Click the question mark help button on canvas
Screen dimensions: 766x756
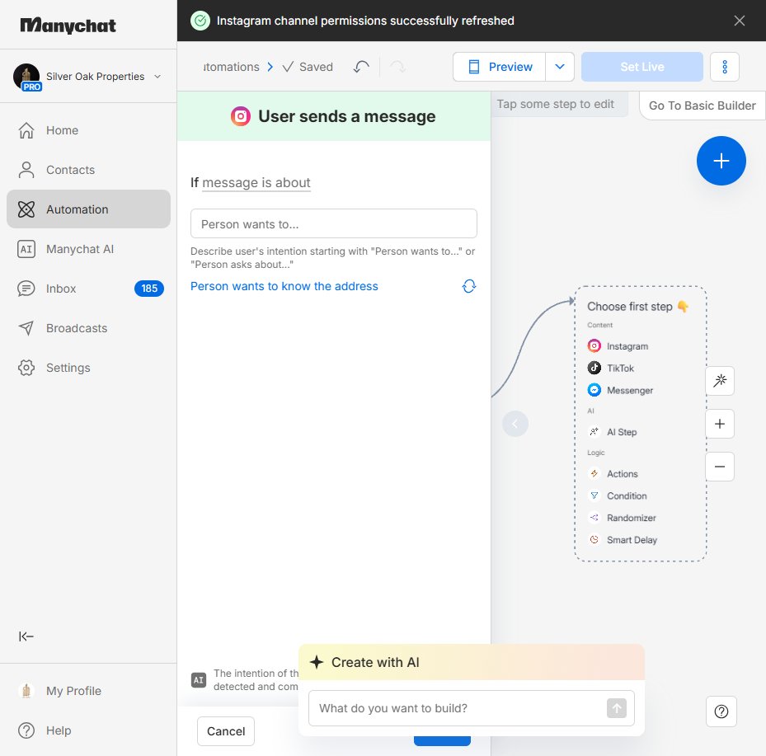click(x=721, y=711)
